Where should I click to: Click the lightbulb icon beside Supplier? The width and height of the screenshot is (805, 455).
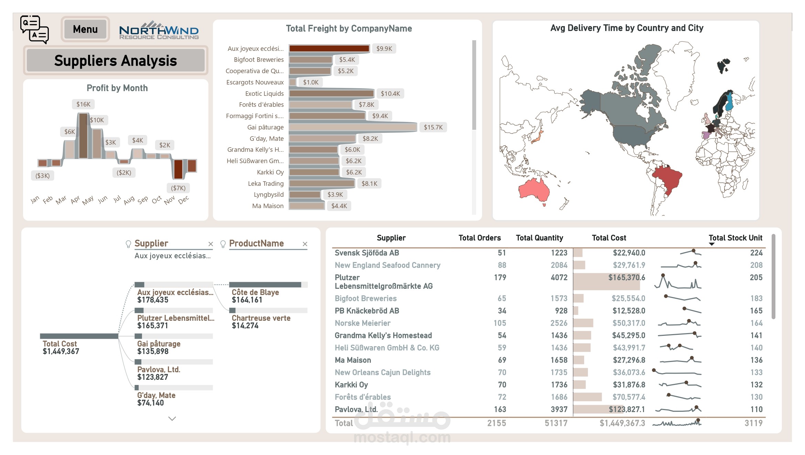coord(128,244)
